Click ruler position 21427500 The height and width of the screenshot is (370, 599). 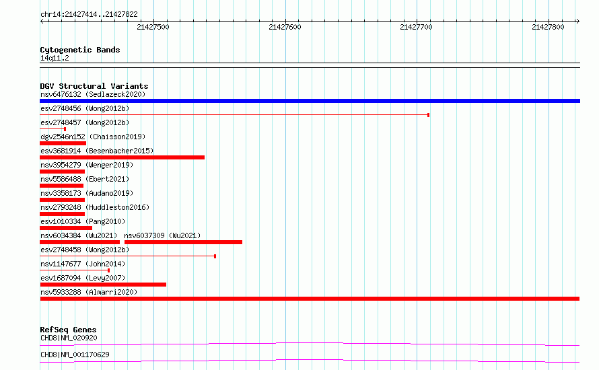click(x=153, y=27)
